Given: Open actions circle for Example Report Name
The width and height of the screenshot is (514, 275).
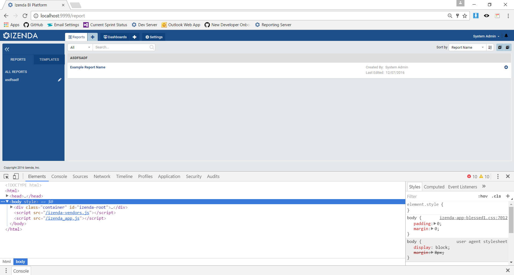Looking at the screenshot, I should coord(506,67).
